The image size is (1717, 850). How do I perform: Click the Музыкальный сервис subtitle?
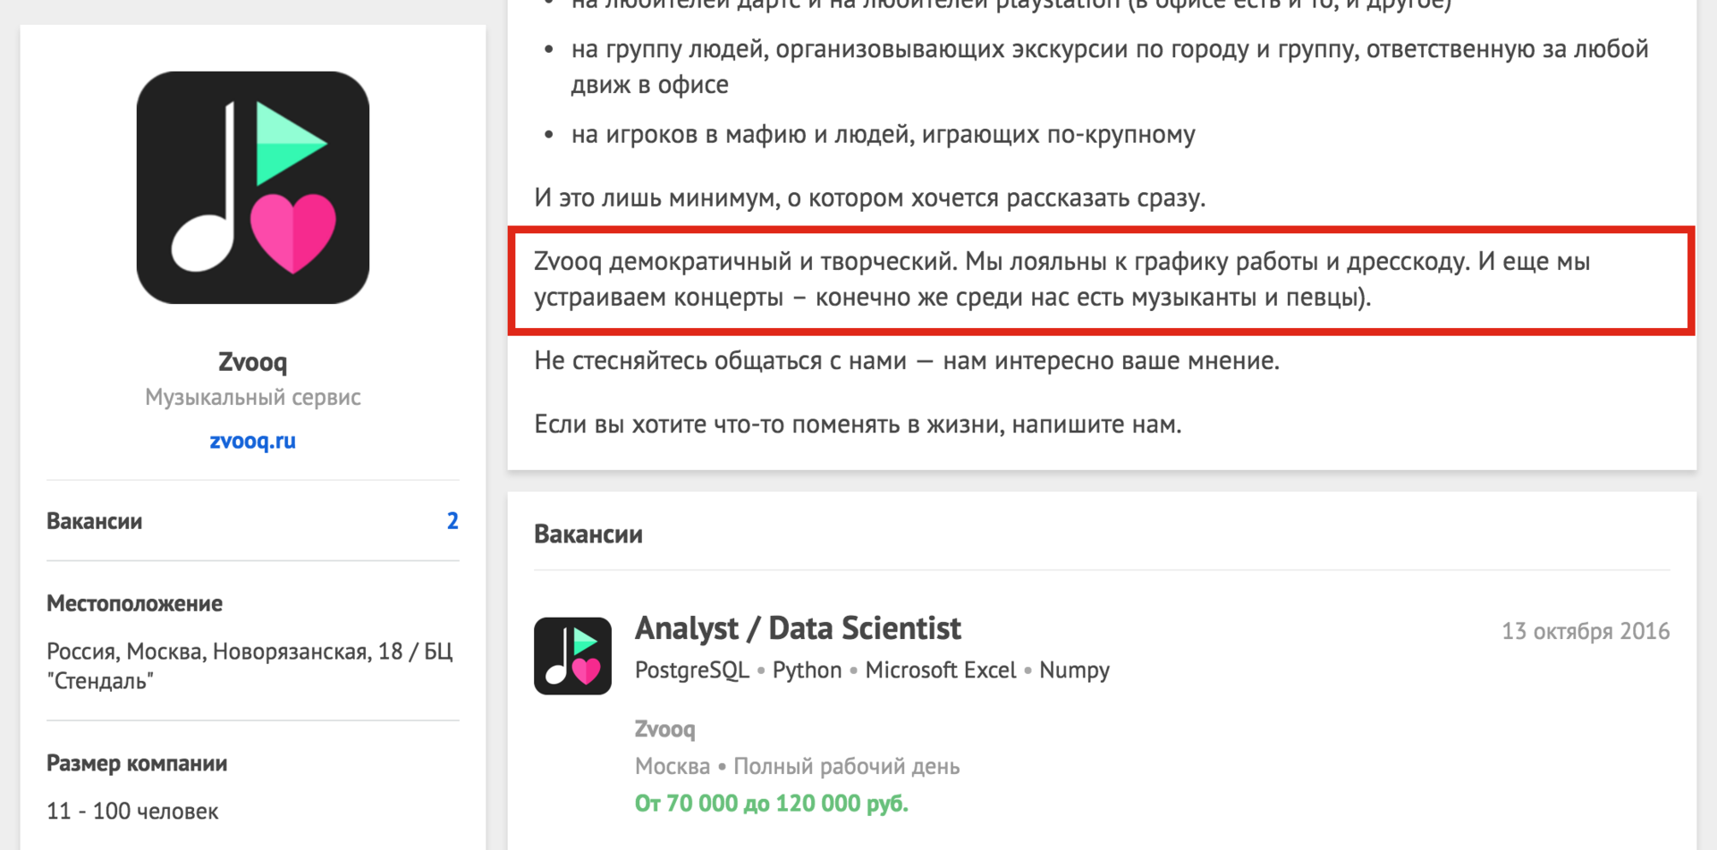tap(252, 397)
